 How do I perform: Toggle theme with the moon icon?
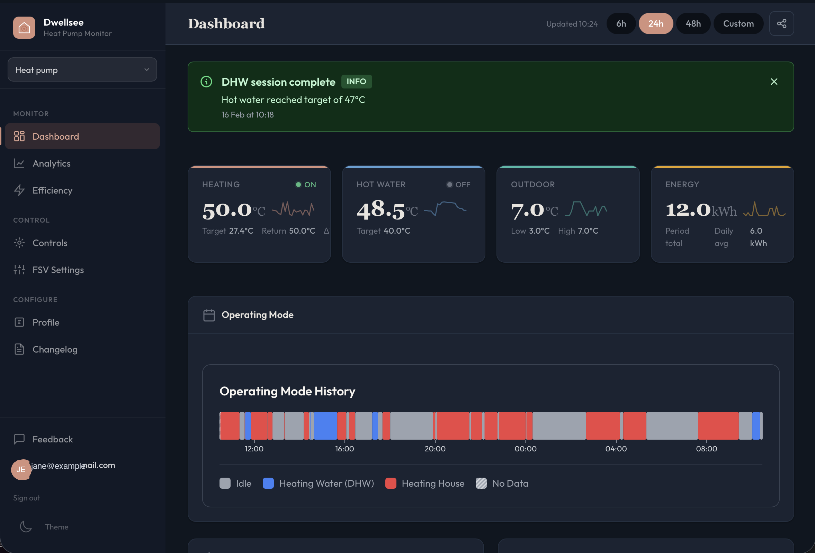point(26,526)
